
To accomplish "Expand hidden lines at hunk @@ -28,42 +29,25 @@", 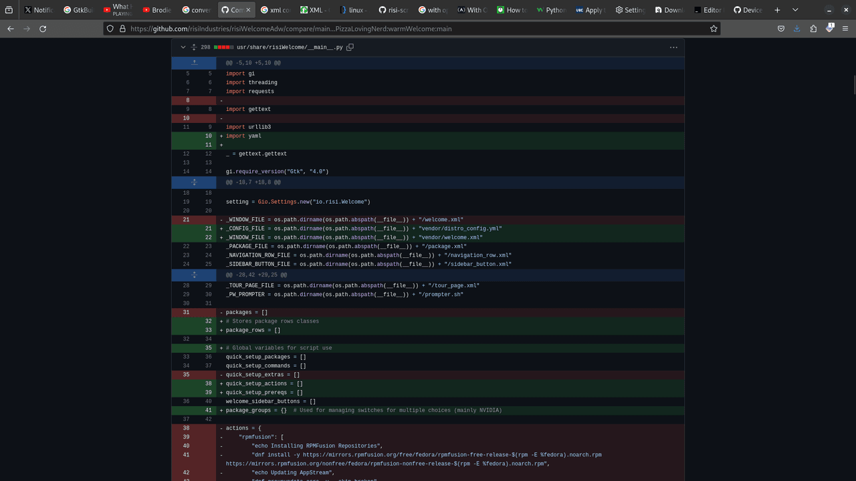I will coord(194,275).
